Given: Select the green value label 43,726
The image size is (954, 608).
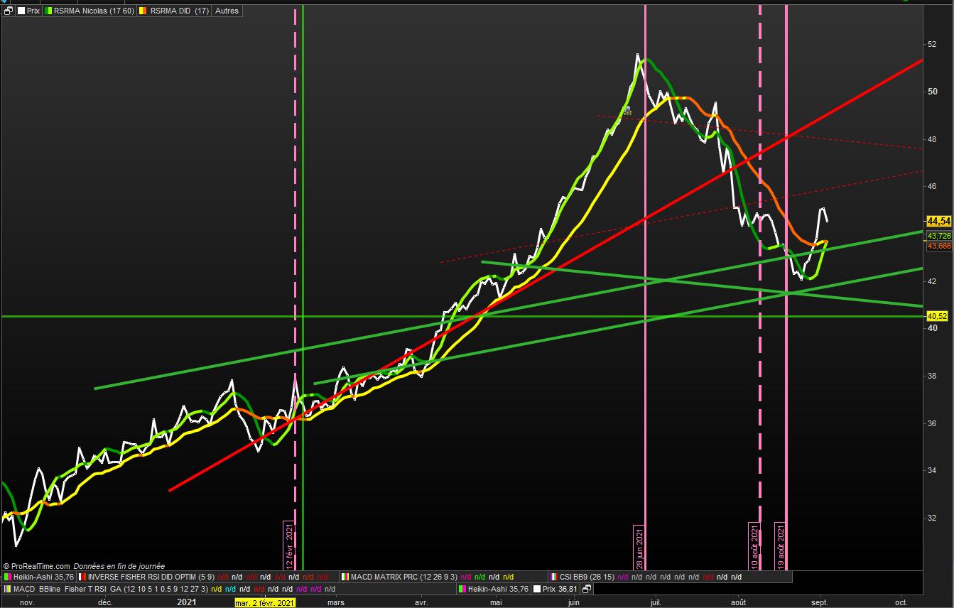Looking at the screenshot, I should 939,236.
